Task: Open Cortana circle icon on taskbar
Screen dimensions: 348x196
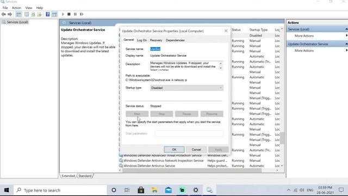Action: (x=114, y=190)
